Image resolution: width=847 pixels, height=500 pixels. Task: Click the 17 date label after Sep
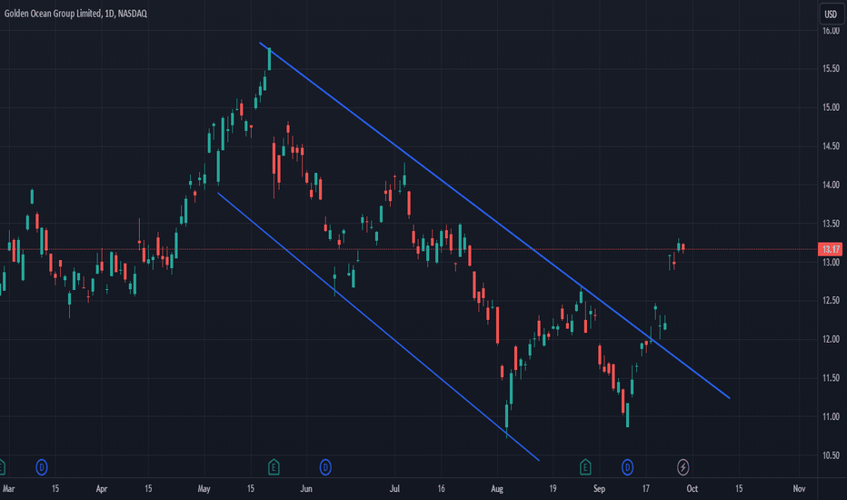pyautogui.click(x=645, y=489)
